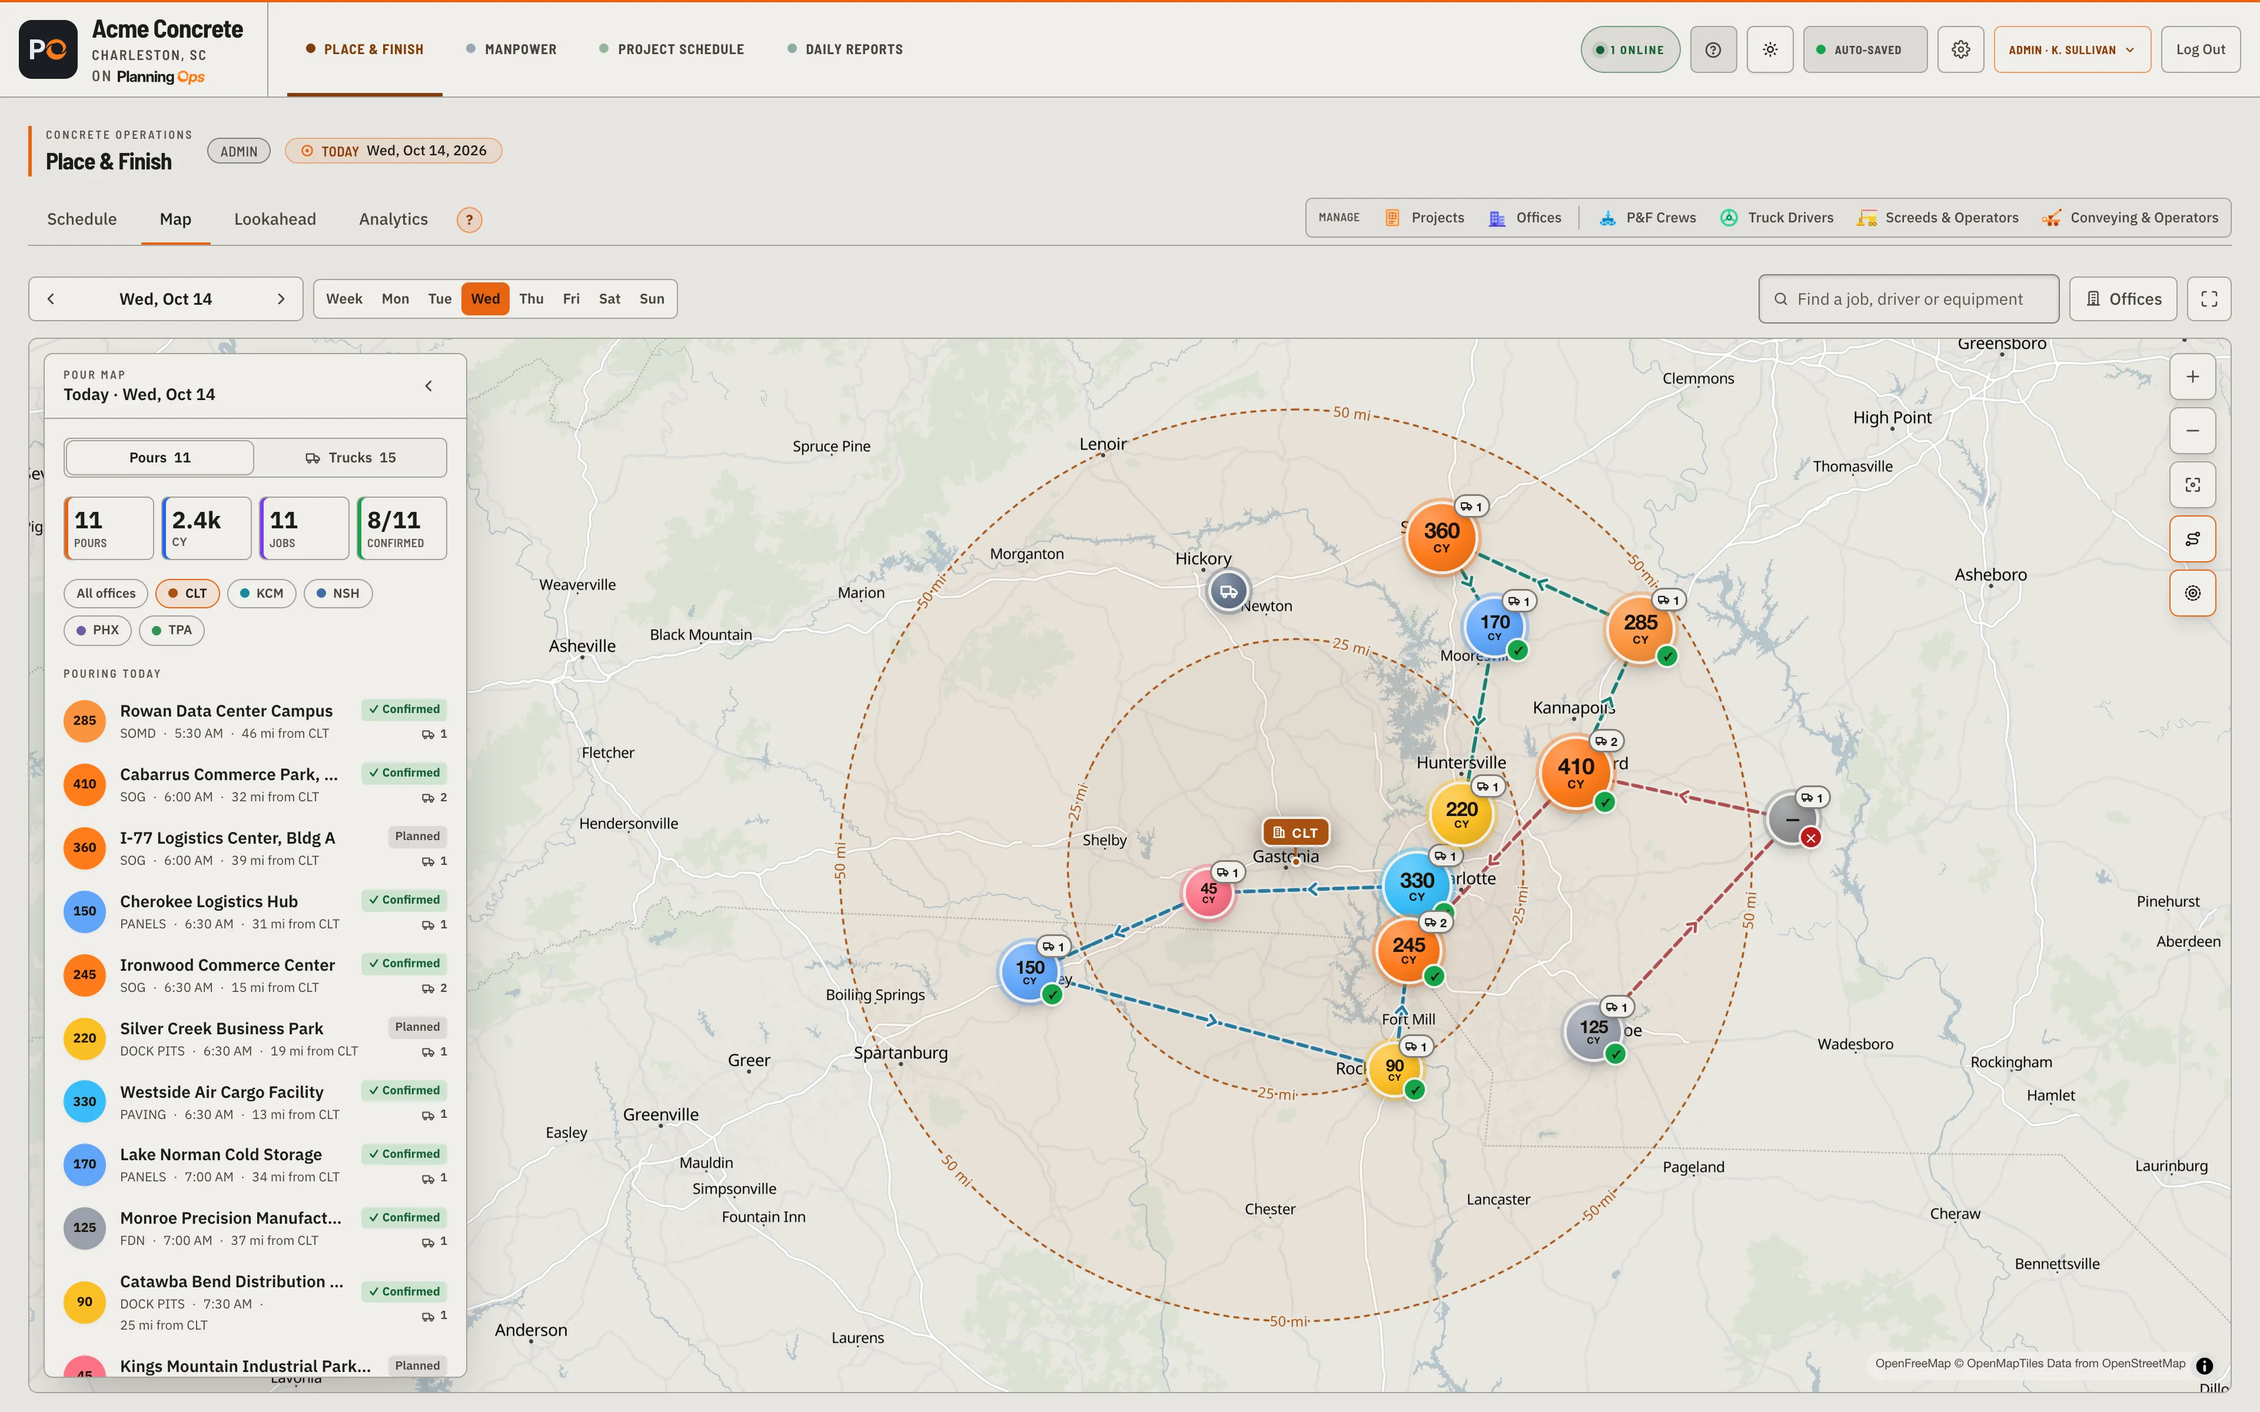Click the help question mark icon in header
The width and height of the screenshot is (2260, 1412).
pos(1713,49)
